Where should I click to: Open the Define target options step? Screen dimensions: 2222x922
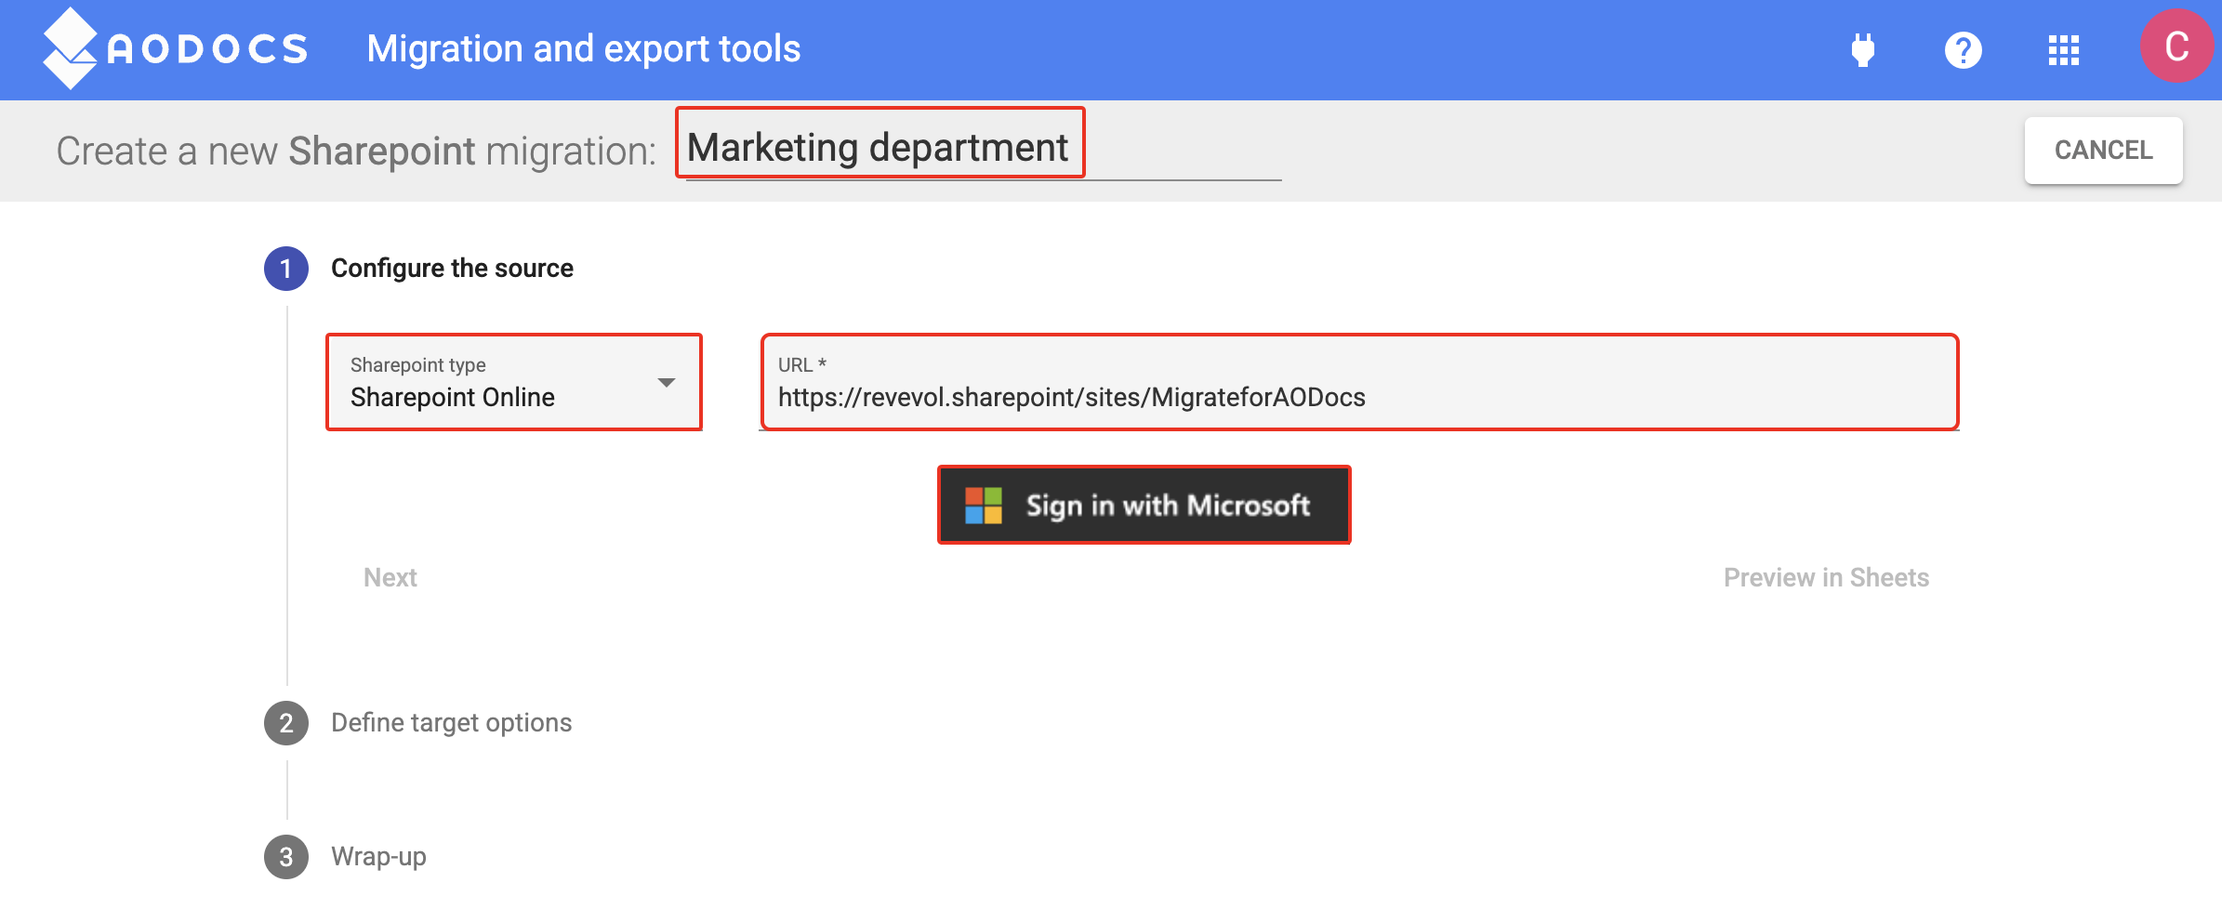(451, 722)
